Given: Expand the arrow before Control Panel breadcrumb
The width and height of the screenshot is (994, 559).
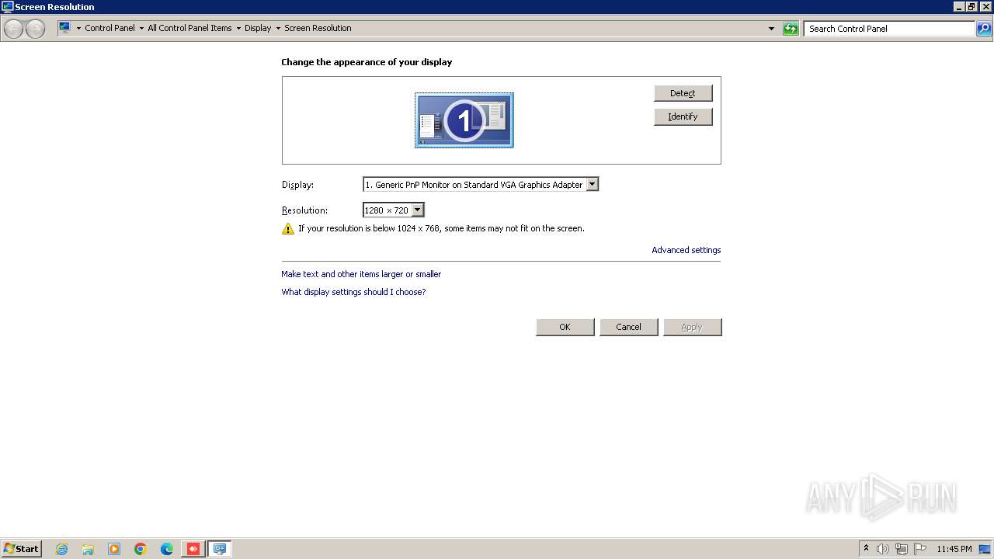Looking at the screenshot, I should pyautogui.click(x=78, y=28).
